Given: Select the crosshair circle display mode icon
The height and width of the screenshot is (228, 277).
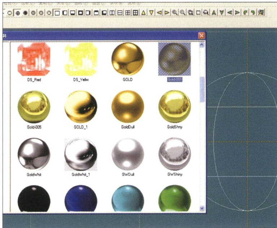Looking at the screenshot, I should (x=17, y=13).
